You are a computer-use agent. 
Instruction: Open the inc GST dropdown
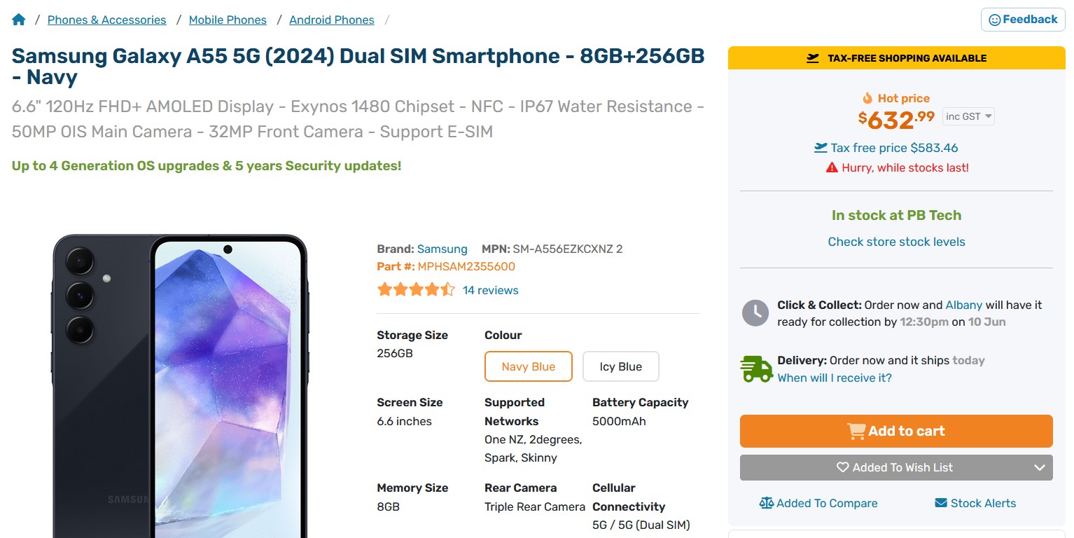coord(968,116)
